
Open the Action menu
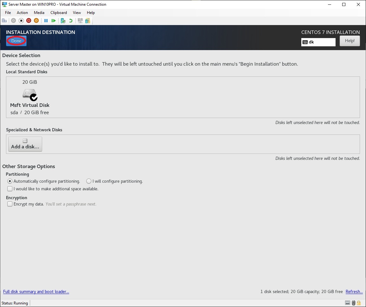(22, 13)
